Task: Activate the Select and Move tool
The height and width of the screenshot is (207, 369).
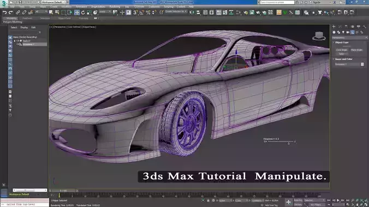Action: tap(77, 13)
